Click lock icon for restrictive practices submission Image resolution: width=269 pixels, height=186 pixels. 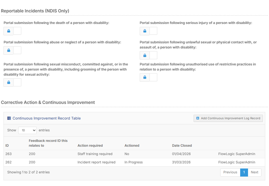click(145, 77)
